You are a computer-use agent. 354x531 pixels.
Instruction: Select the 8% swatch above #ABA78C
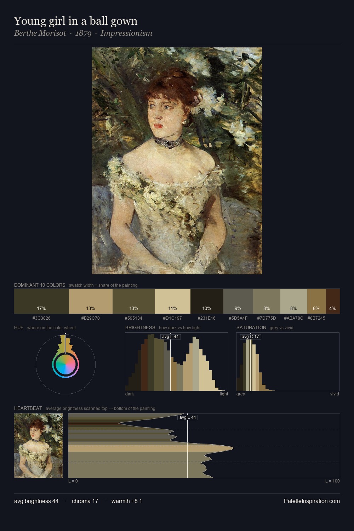[x=294, y=301]
